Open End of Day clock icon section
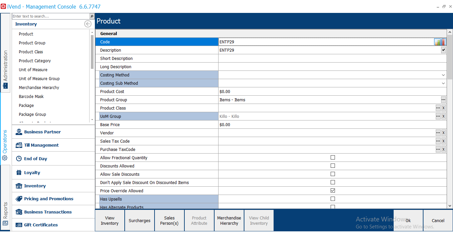The width and height of the screenshot is (453, 234). click(x=19, y=159)
